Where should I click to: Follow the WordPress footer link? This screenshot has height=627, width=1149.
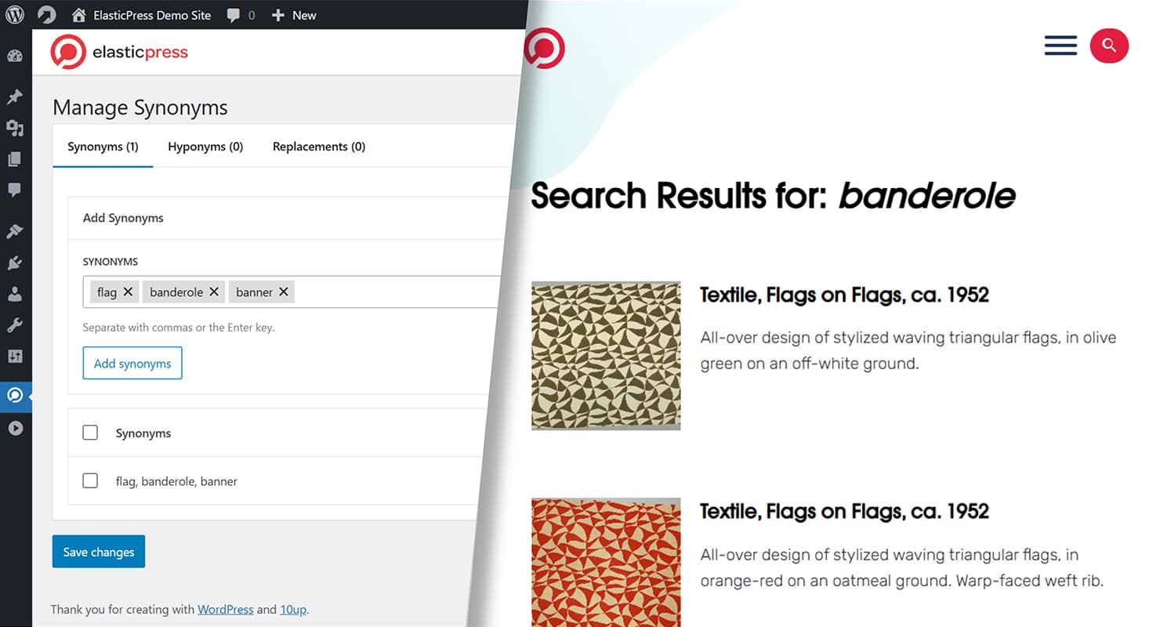[226, 609]
